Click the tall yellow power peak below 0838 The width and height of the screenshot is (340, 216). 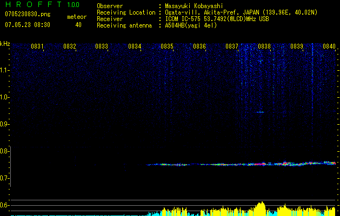261,208
